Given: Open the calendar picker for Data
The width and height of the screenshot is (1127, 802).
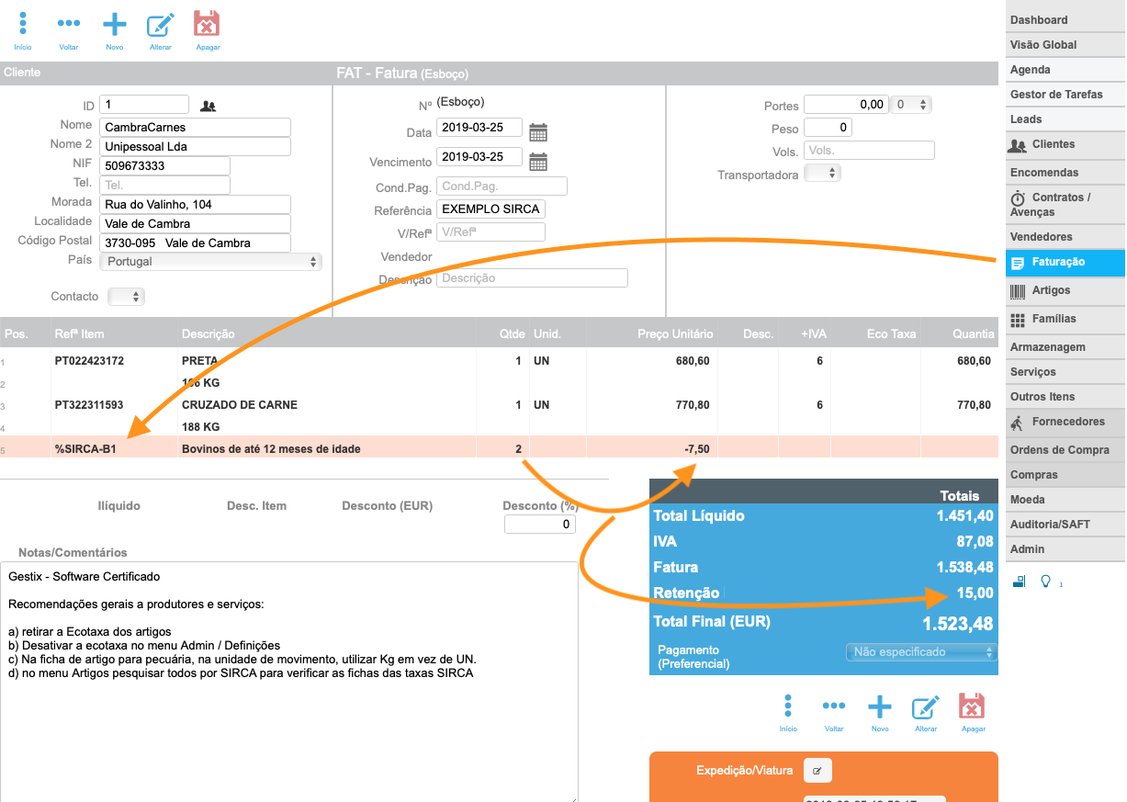Looking at the screenshot, I should click(x=538, y=131).
